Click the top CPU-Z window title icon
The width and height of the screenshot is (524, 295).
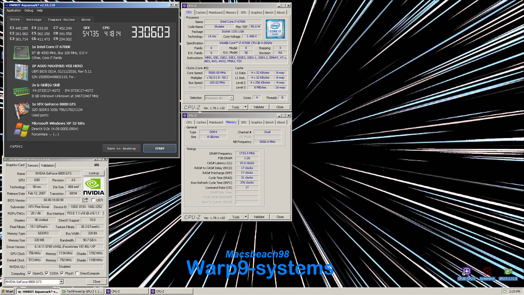184,6
